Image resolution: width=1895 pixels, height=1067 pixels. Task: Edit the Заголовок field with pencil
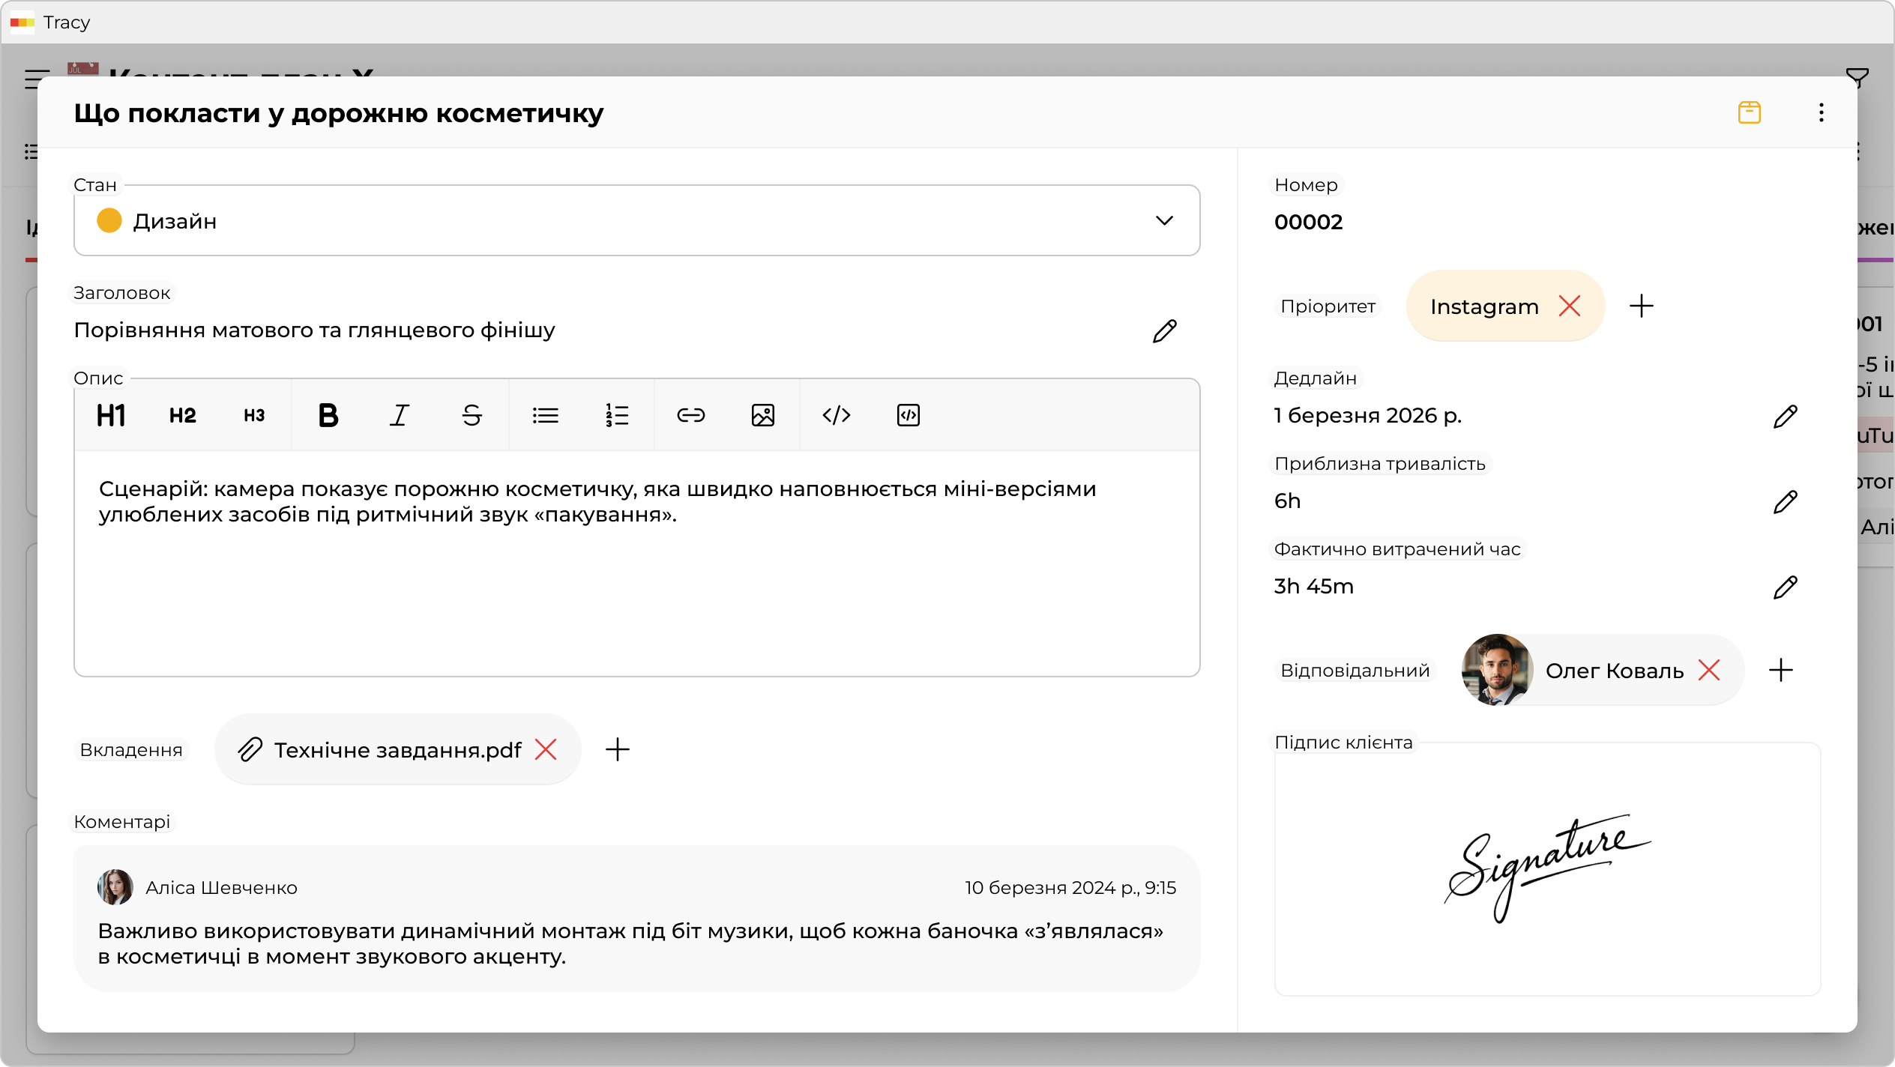1164,330
